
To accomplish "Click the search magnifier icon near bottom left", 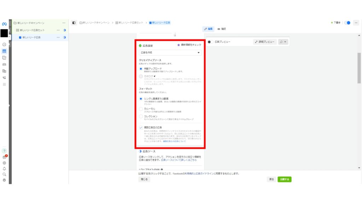I will pos(4,174).
